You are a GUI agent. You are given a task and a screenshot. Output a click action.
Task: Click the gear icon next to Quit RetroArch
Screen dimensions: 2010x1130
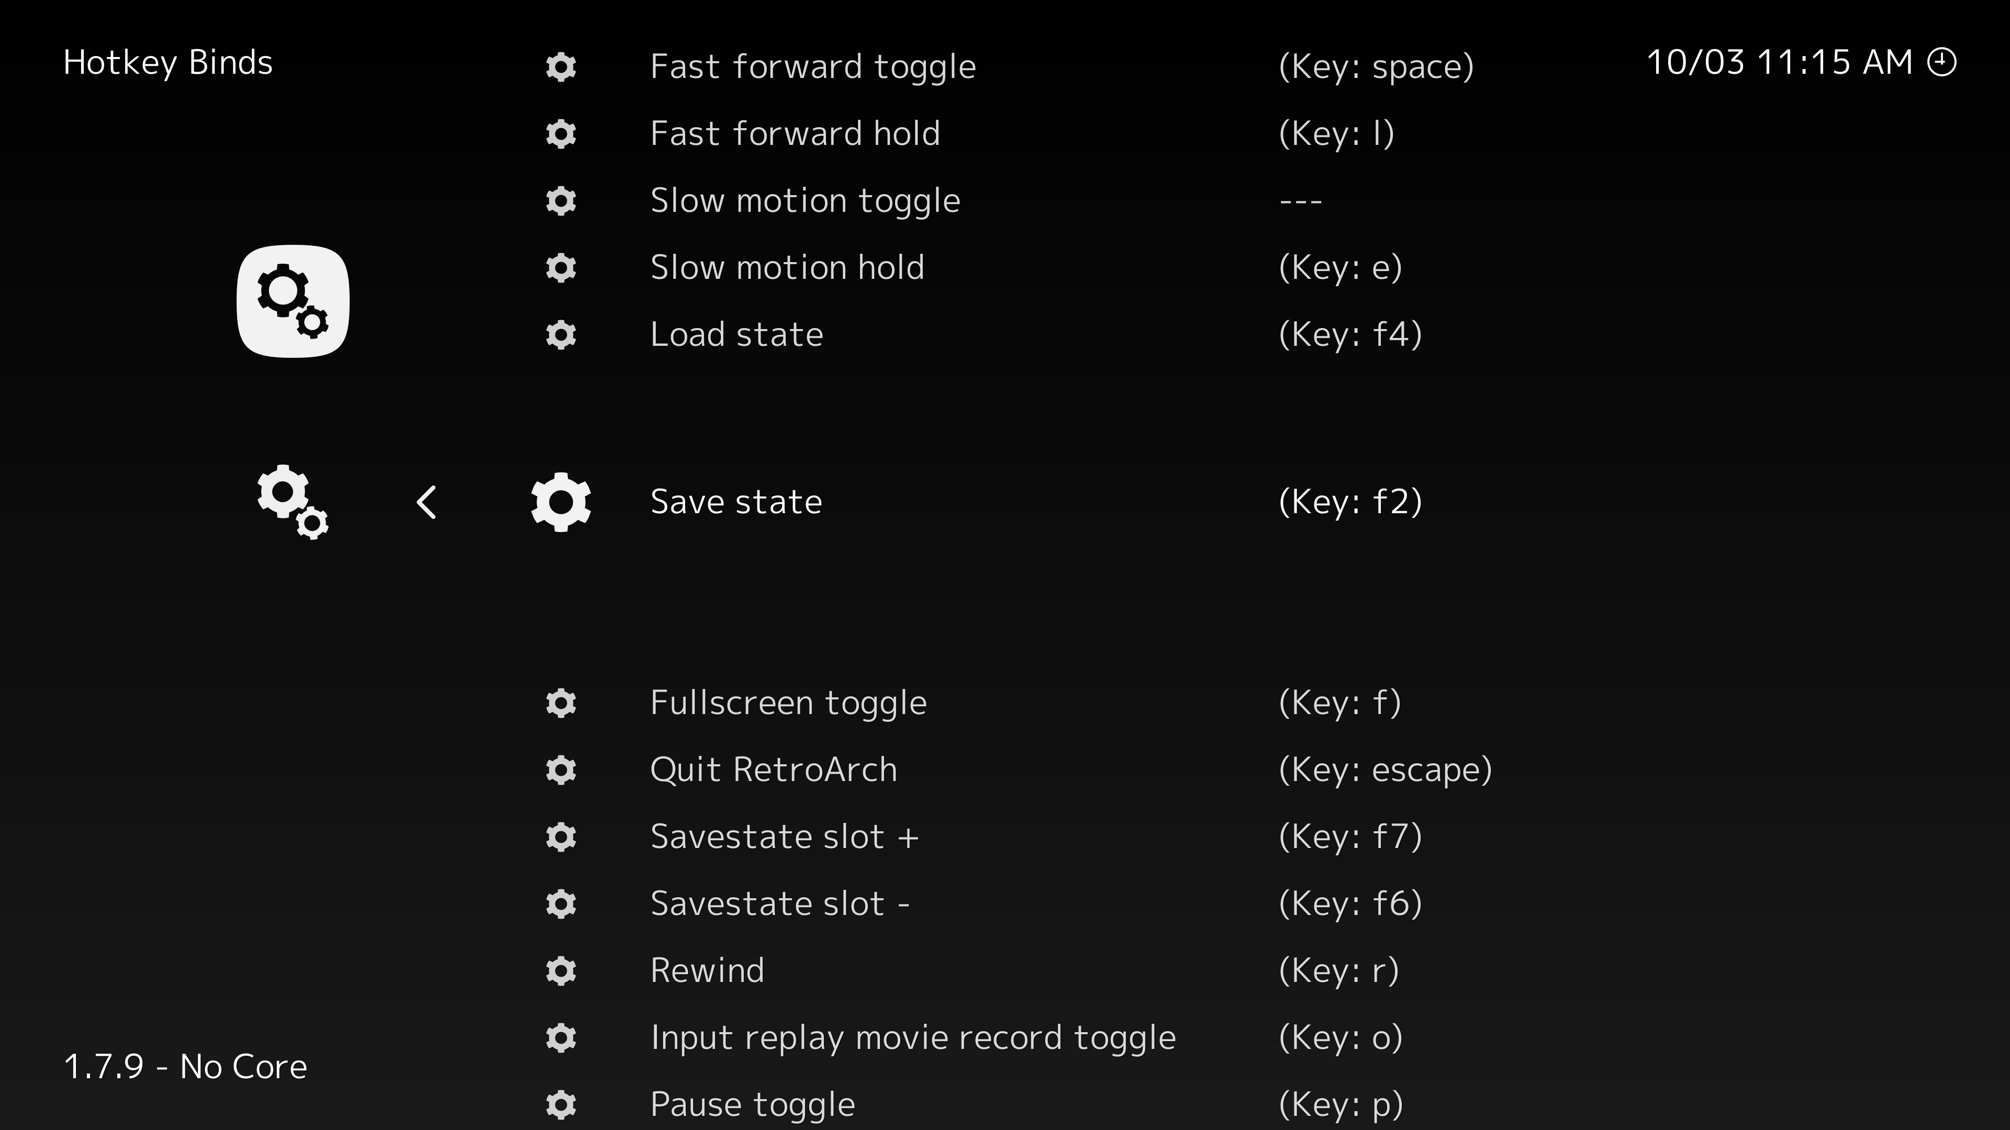pyautogui.click(x=561, y=770)
